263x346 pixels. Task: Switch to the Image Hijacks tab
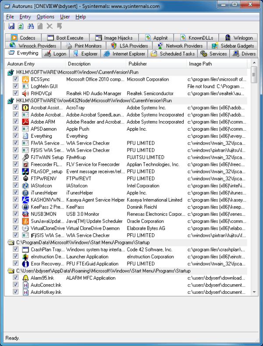[114, 38]
